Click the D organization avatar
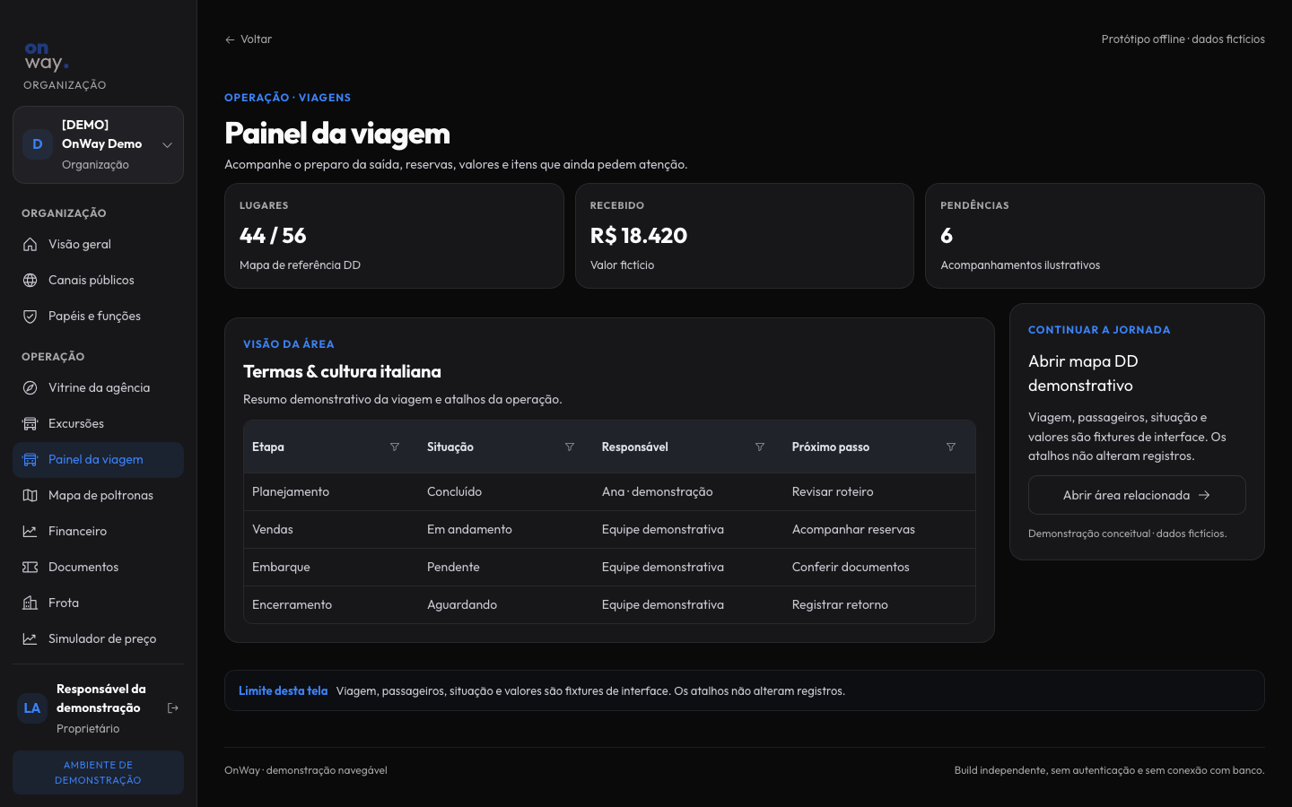Screen dimensions: 1292x807 tap(38, 144)
